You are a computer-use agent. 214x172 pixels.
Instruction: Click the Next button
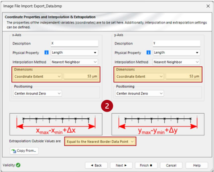[x=121, y=165]
